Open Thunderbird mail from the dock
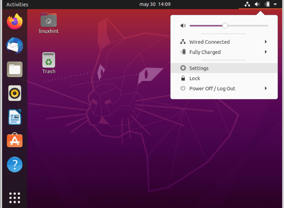 click(x=15, y=46)
